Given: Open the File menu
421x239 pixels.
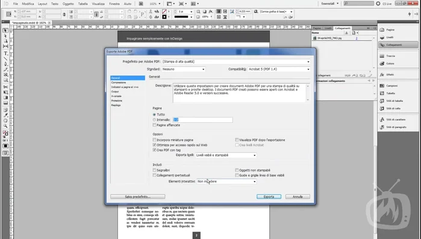Looking at the screenshot, I should (16, 4).
